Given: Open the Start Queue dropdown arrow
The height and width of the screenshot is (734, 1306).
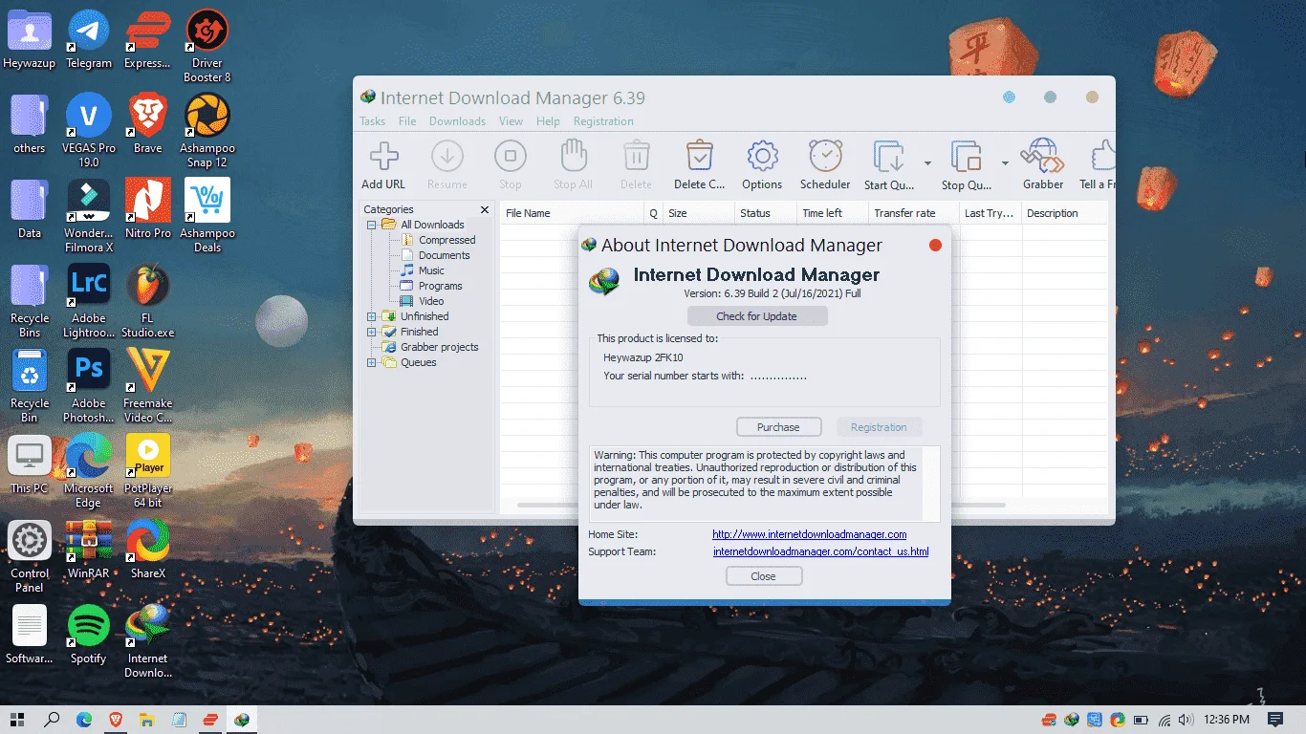Looking at the screenshot, I should (927, 163).
